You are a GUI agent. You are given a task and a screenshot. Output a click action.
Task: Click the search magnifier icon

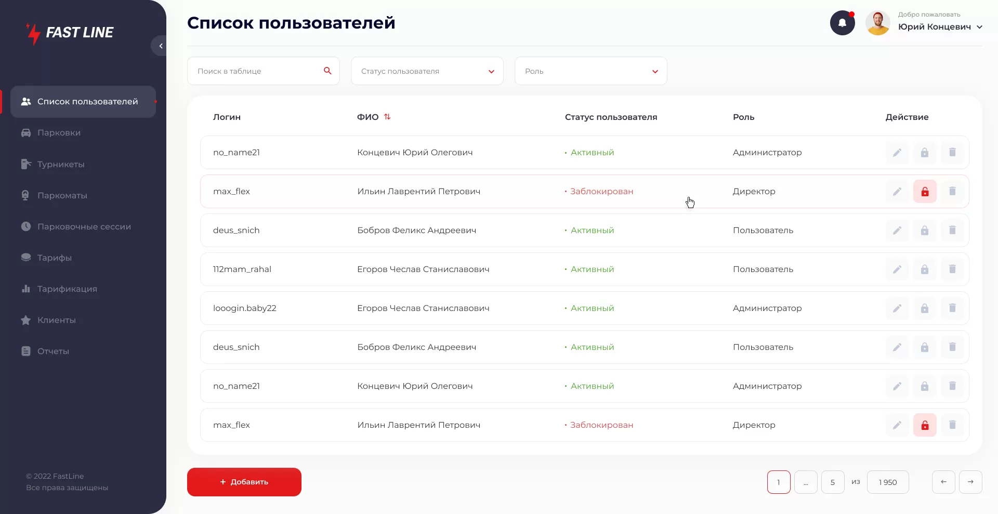(327, 71)
